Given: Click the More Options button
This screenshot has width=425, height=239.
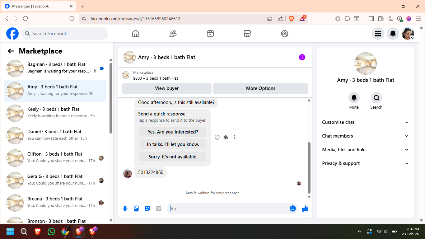Looking at the screenshot, I should (x=261, y=88).
